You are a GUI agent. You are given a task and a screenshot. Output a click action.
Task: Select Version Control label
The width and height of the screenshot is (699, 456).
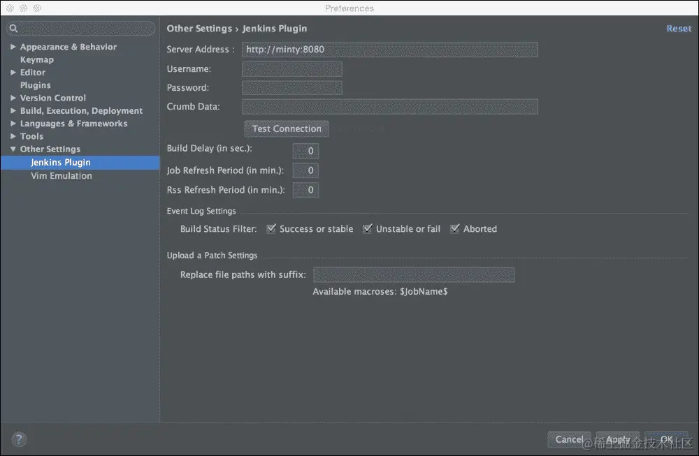pyautogui.click(x=53, y=98)
